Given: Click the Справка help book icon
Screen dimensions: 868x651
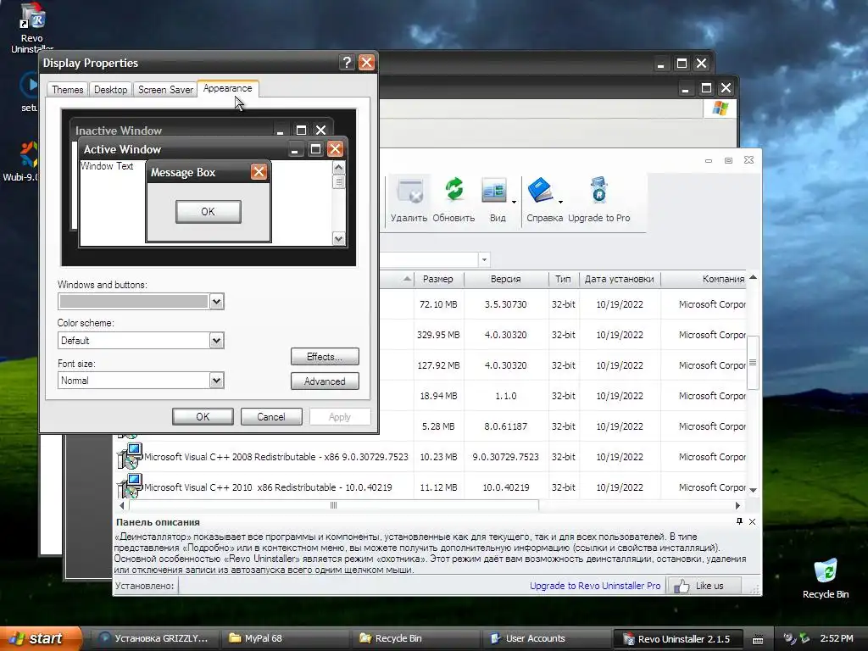Looking at the screenshot, I should 541,191.
